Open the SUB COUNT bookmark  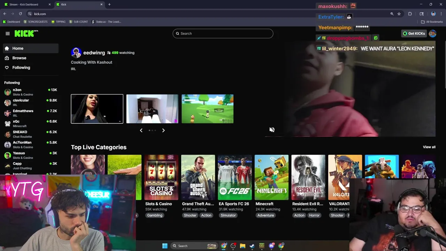point(78,22)
